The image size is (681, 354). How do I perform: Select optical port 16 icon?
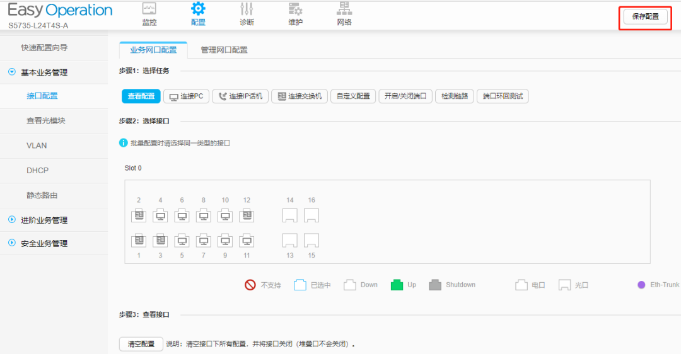click(x=311, y=215)
